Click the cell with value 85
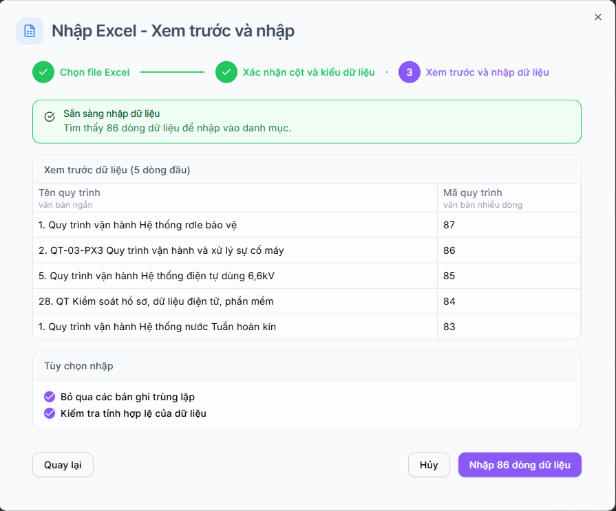 point(509,276)
